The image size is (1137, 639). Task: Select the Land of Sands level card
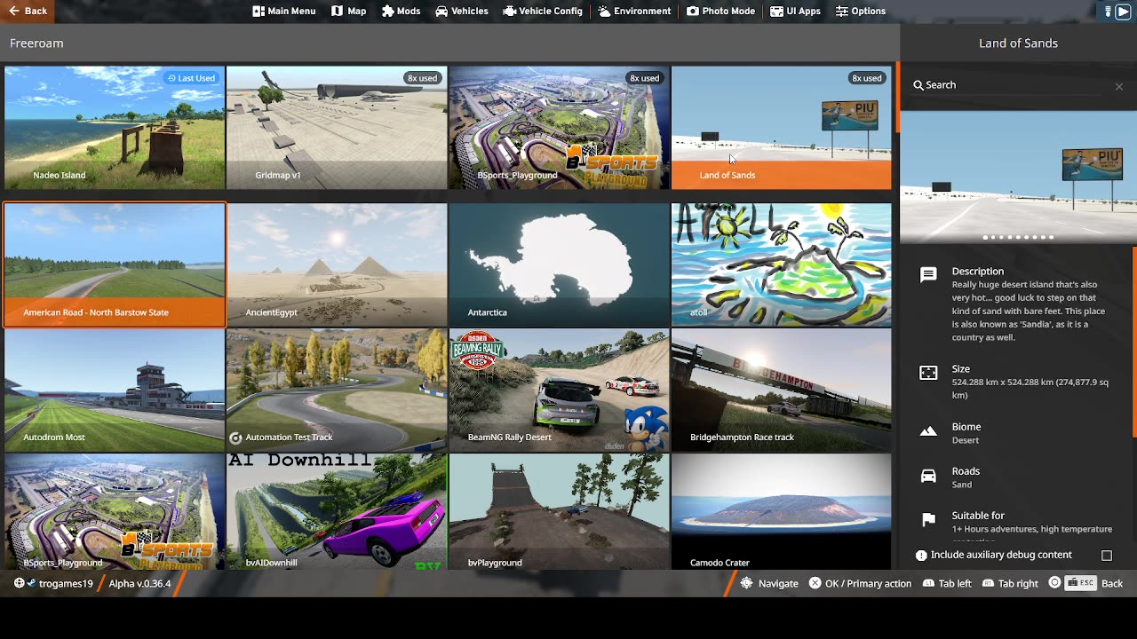pyautogui.click(x=781, y=128)
